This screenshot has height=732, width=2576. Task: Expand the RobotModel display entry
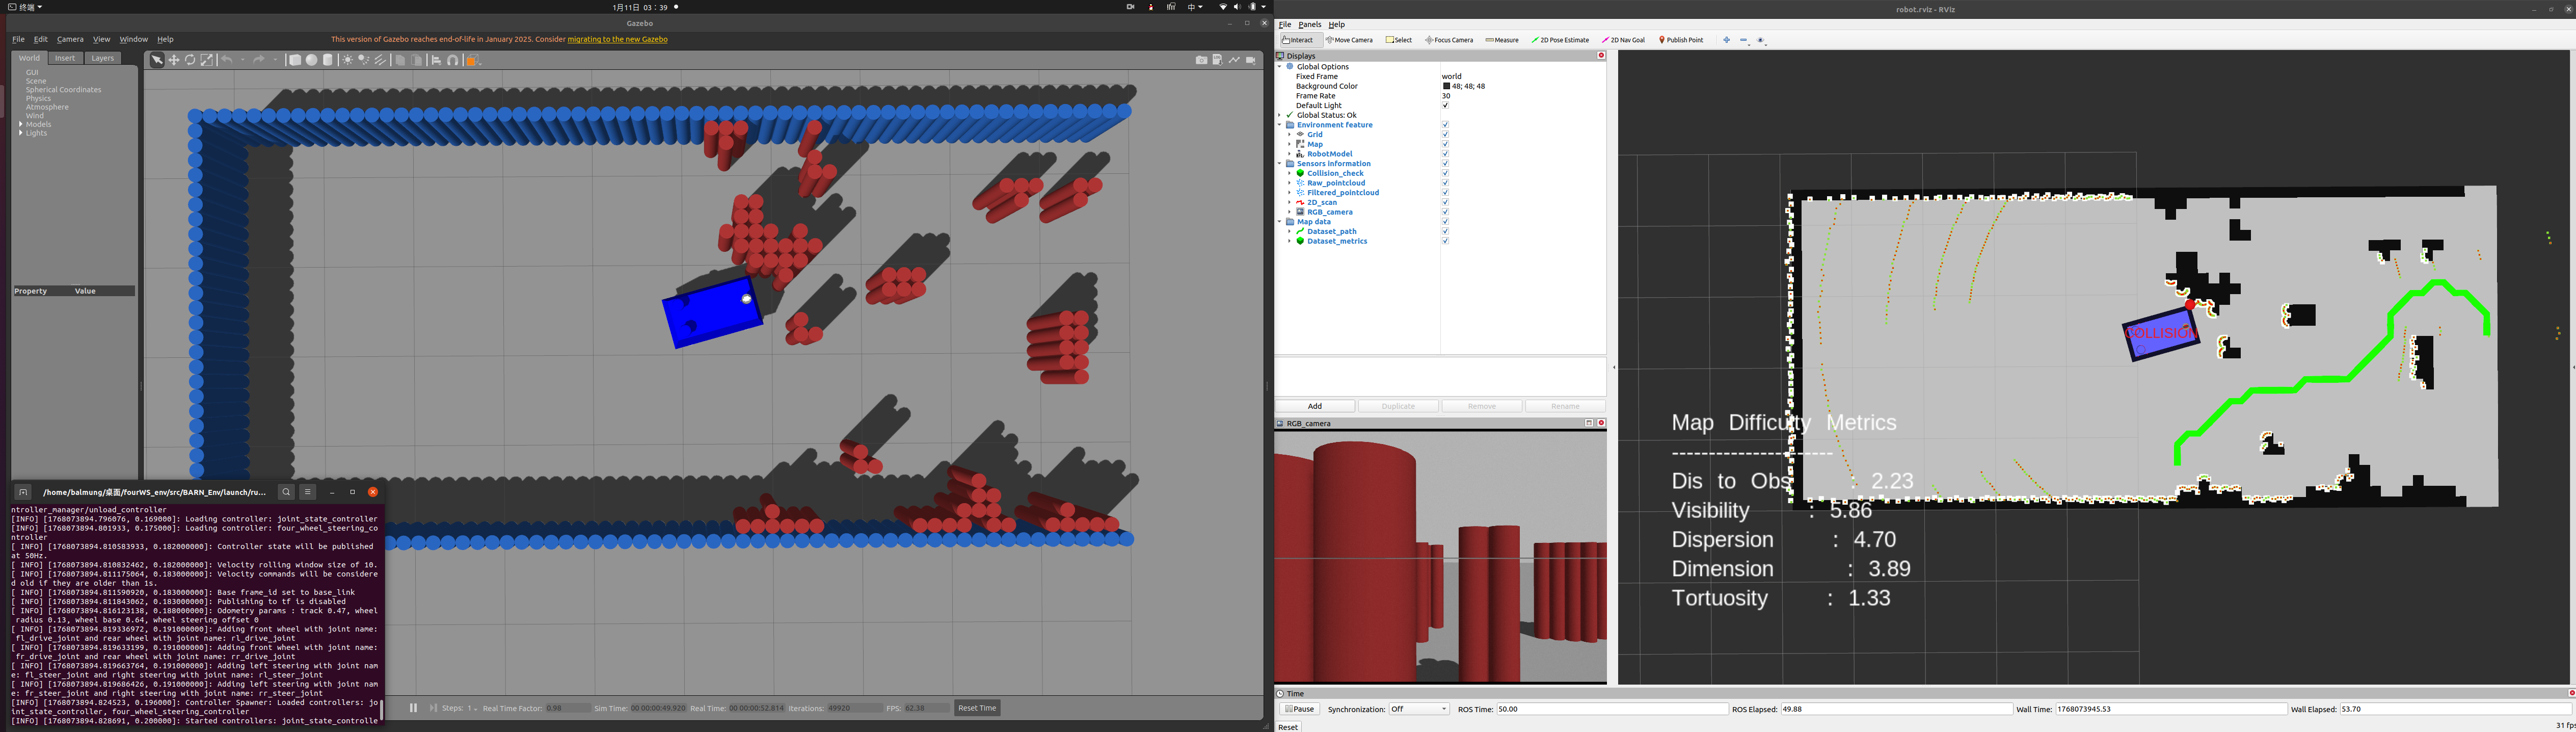pyautogui.click(x=1289, y=154)
